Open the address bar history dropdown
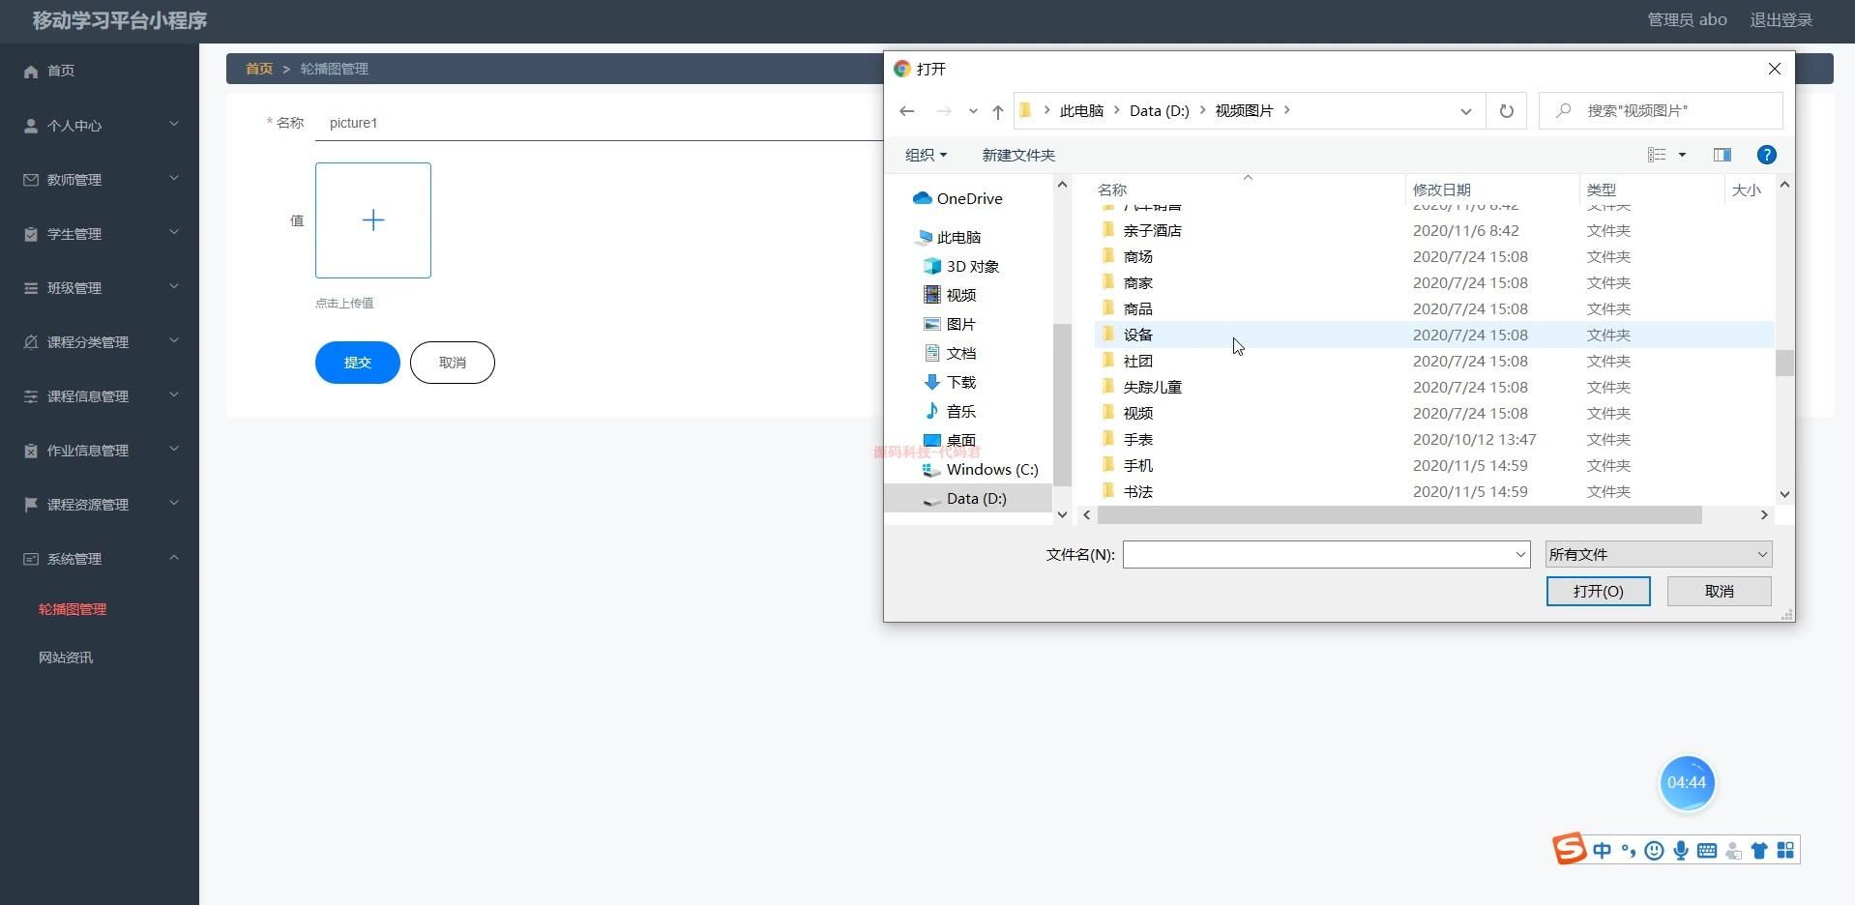The width and height of the screenshot is (1855, 905). pos(1465,111)
